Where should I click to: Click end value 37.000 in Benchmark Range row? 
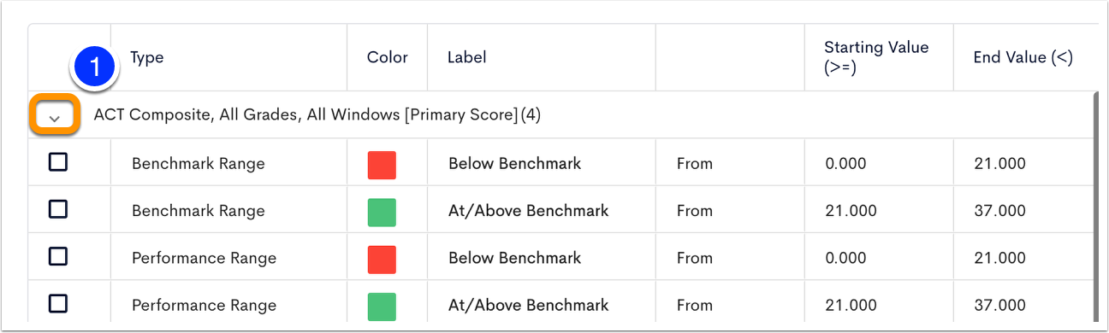pyautogui.click(x=999, y=211)
